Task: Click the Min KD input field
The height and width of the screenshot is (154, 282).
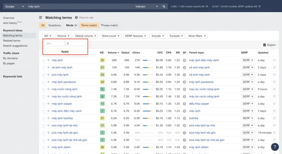Action: click(54, 43)
